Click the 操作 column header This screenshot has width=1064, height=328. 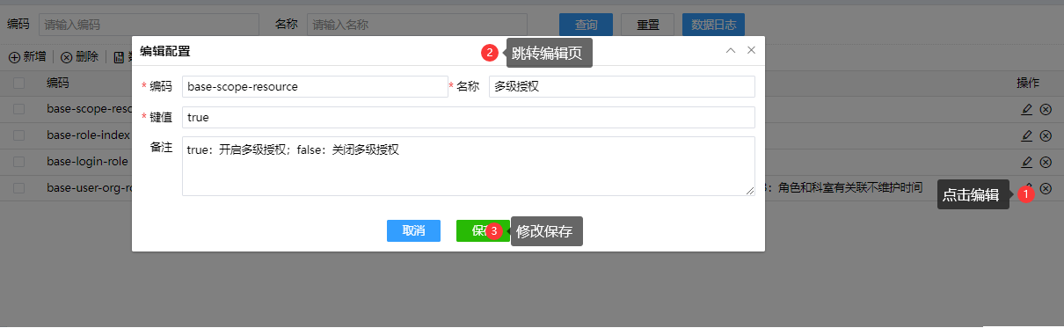click(1028, 84)
